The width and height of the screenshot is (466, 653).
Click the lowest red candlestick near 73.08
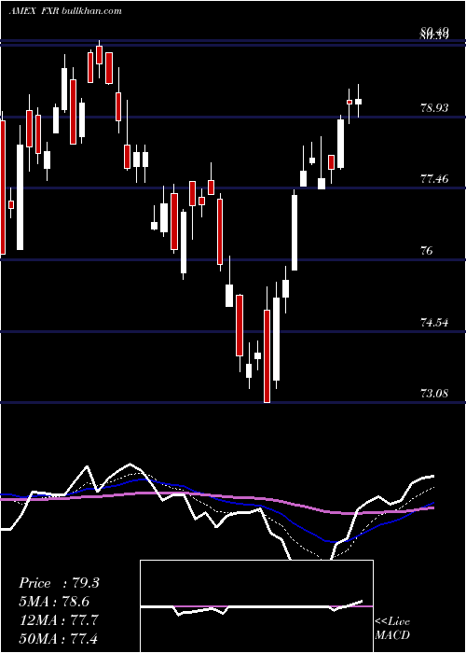click(x=267, y=356)
